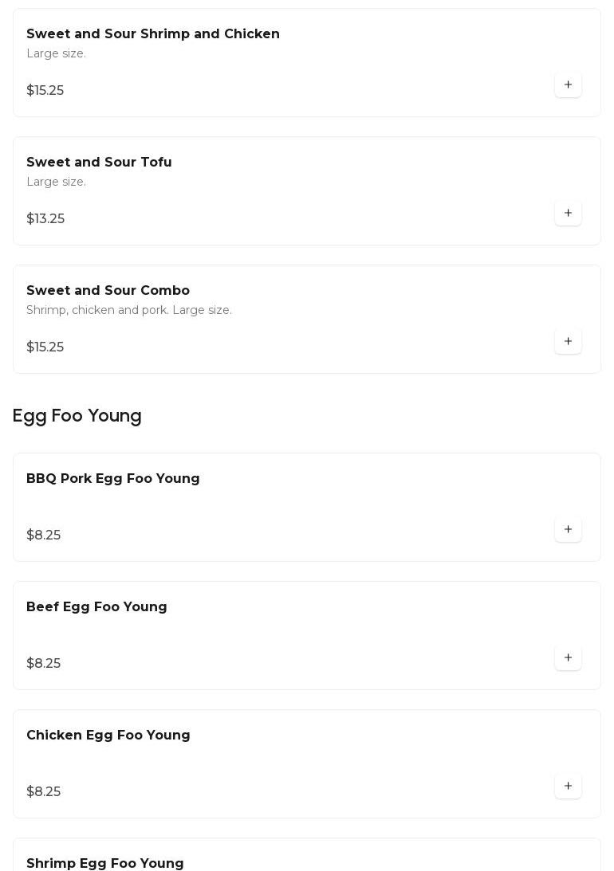
Task: Open Sweet and Sour Tofu item title
Action: click(99, 163)
